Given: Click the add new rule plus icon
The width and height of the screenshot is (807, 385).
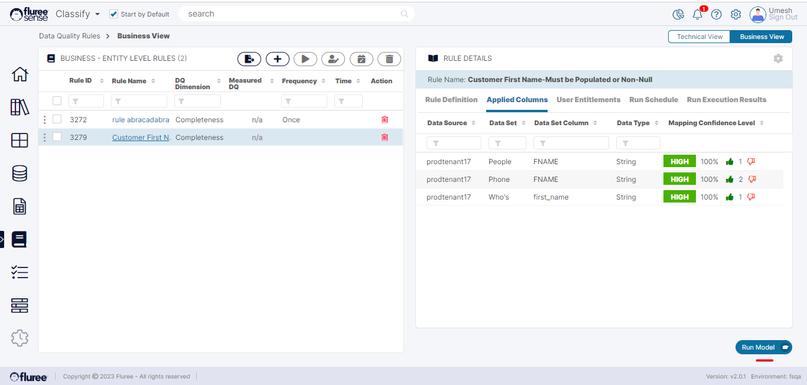Looking at the screenshot, I should point(277,59).
